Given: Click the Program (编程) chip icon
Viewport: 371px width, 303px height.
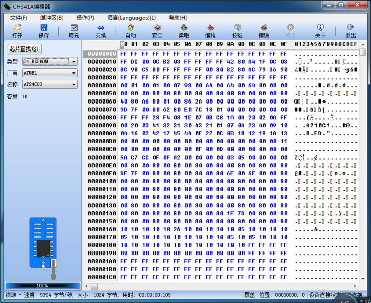Looking at the screenshot, I should [x=210, y=28].
